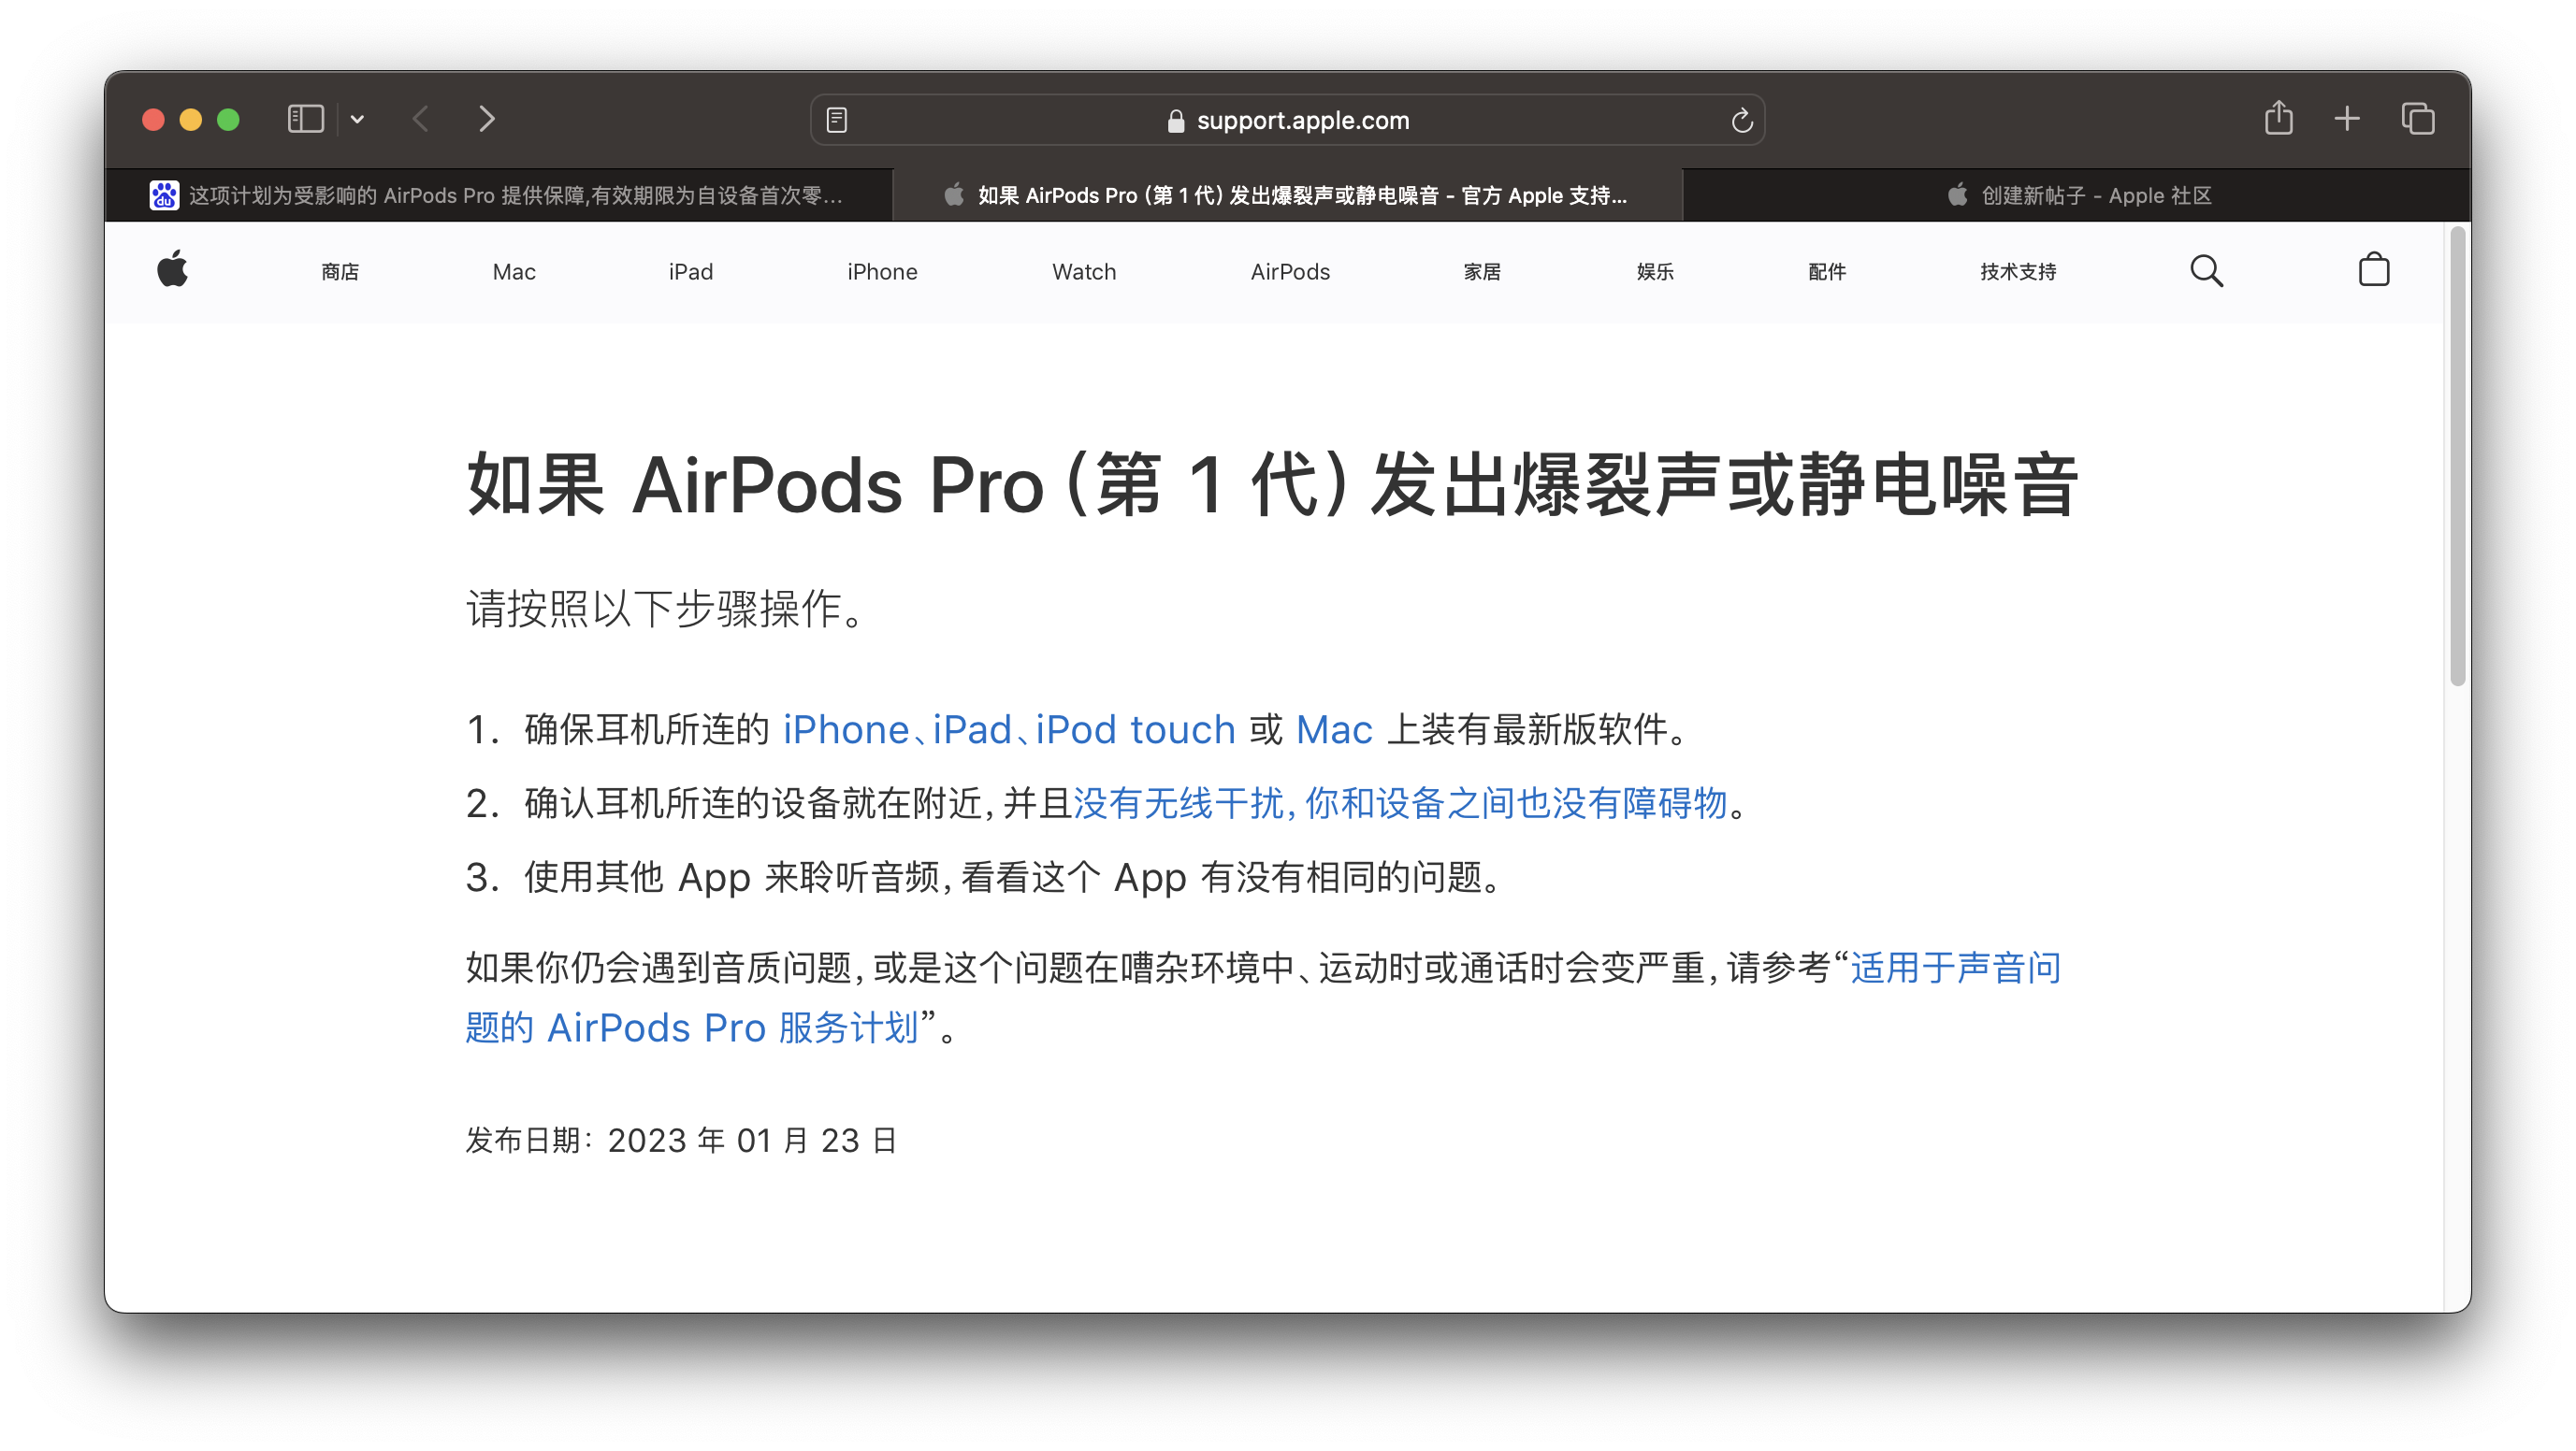Image resolution: width=2576 pixels, height=1451 pixels.
Task: Open the AirPods navigation menu item
Action: point(1289,272)
